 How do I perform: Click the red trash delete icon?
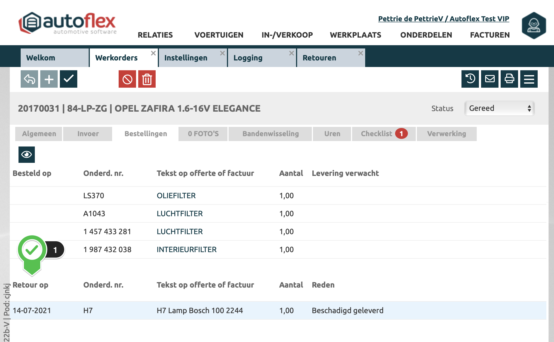coord(147,79)
